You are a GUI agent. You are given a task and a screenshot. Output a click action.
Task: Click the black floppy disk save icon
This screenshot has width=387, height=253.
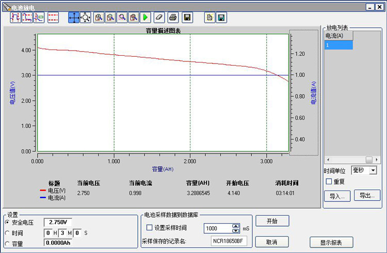[187, 17]
